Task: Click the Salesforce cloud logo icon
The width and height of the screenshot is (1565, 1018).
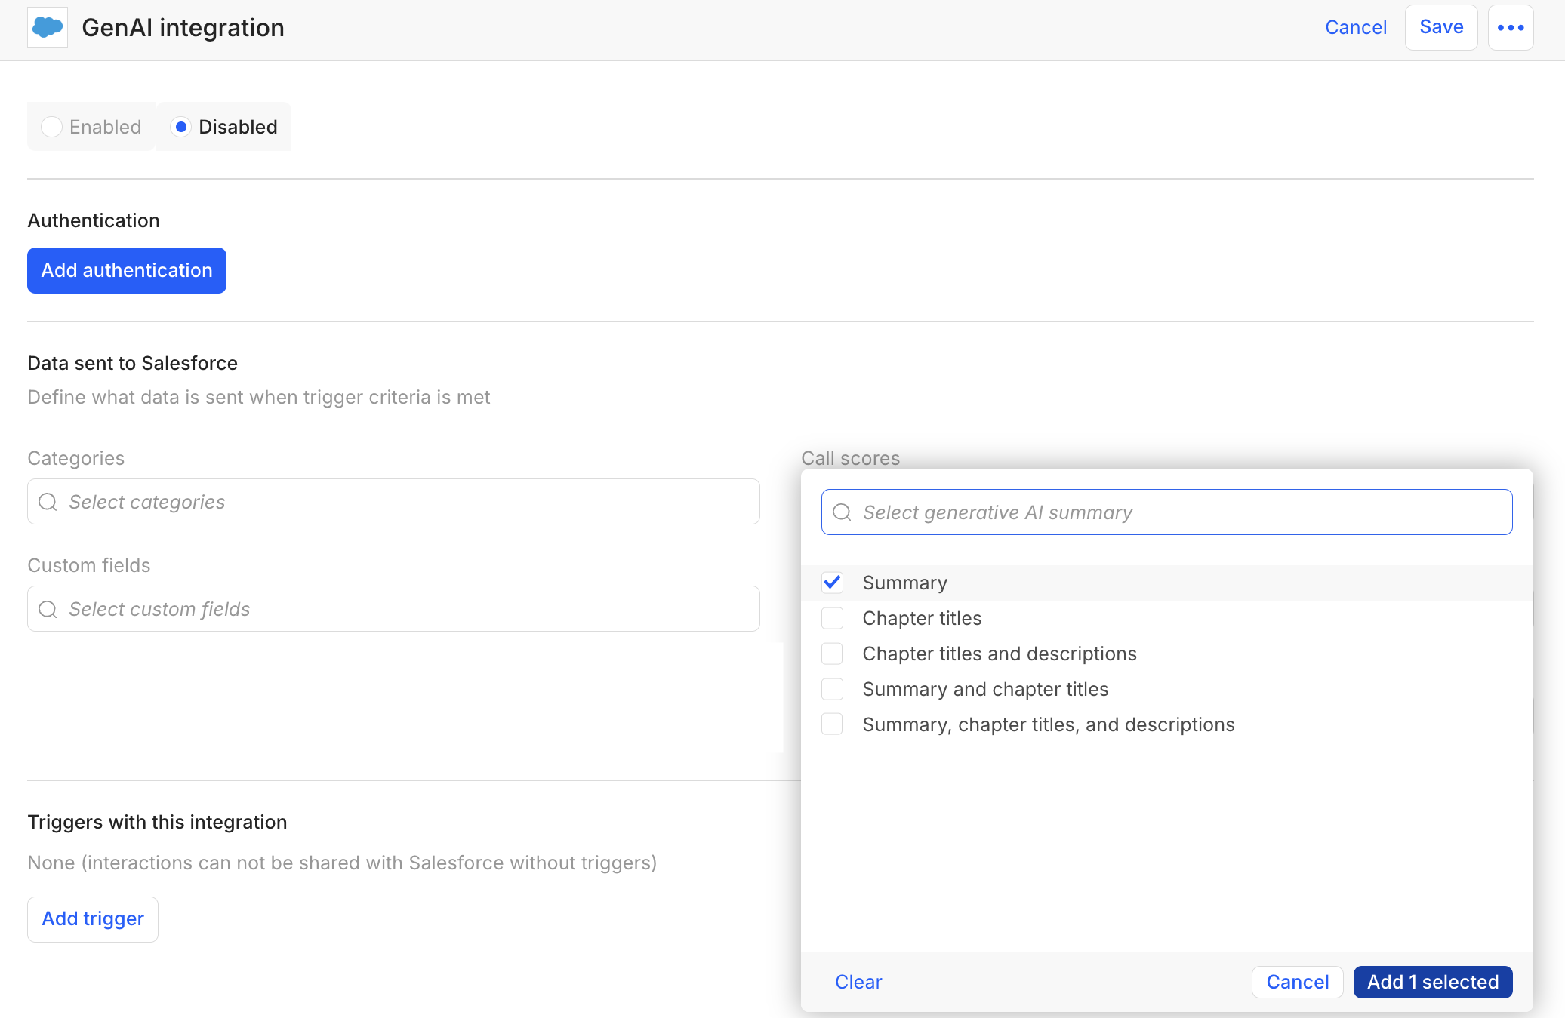Action: (x=48, y=28)
